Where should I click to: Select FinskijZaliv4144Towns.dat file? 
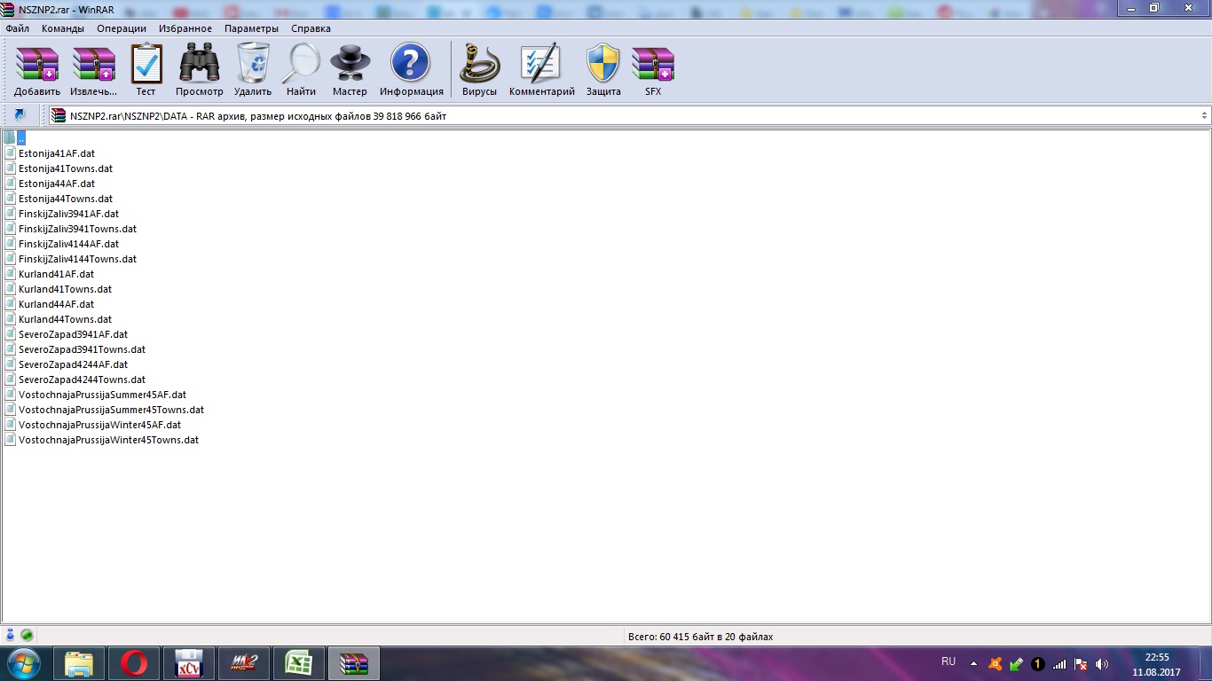point(77,259)
